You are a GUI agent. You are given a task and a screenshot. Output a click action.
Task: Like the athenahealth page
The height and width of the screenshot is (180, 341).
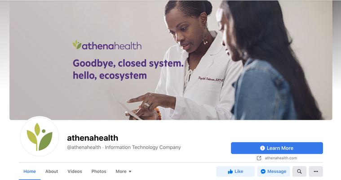[235, 171]
